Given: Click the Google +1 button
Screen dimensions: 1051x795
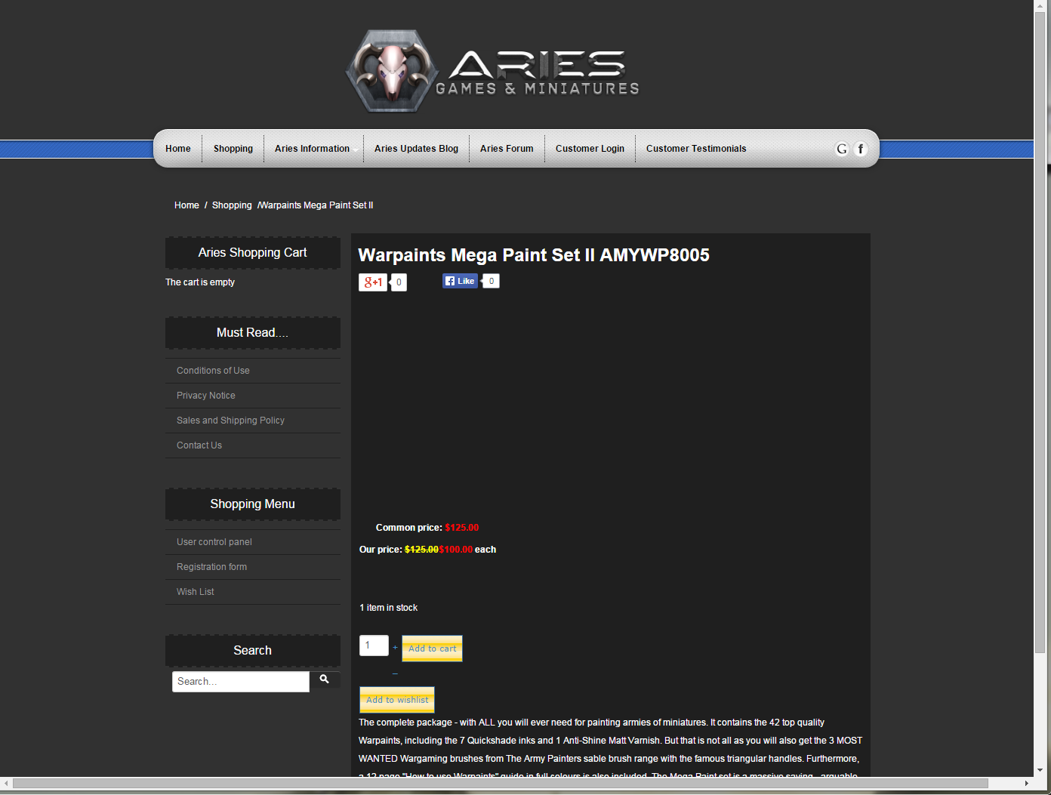Looking at the screenshot, I should [x=373, y=282].
